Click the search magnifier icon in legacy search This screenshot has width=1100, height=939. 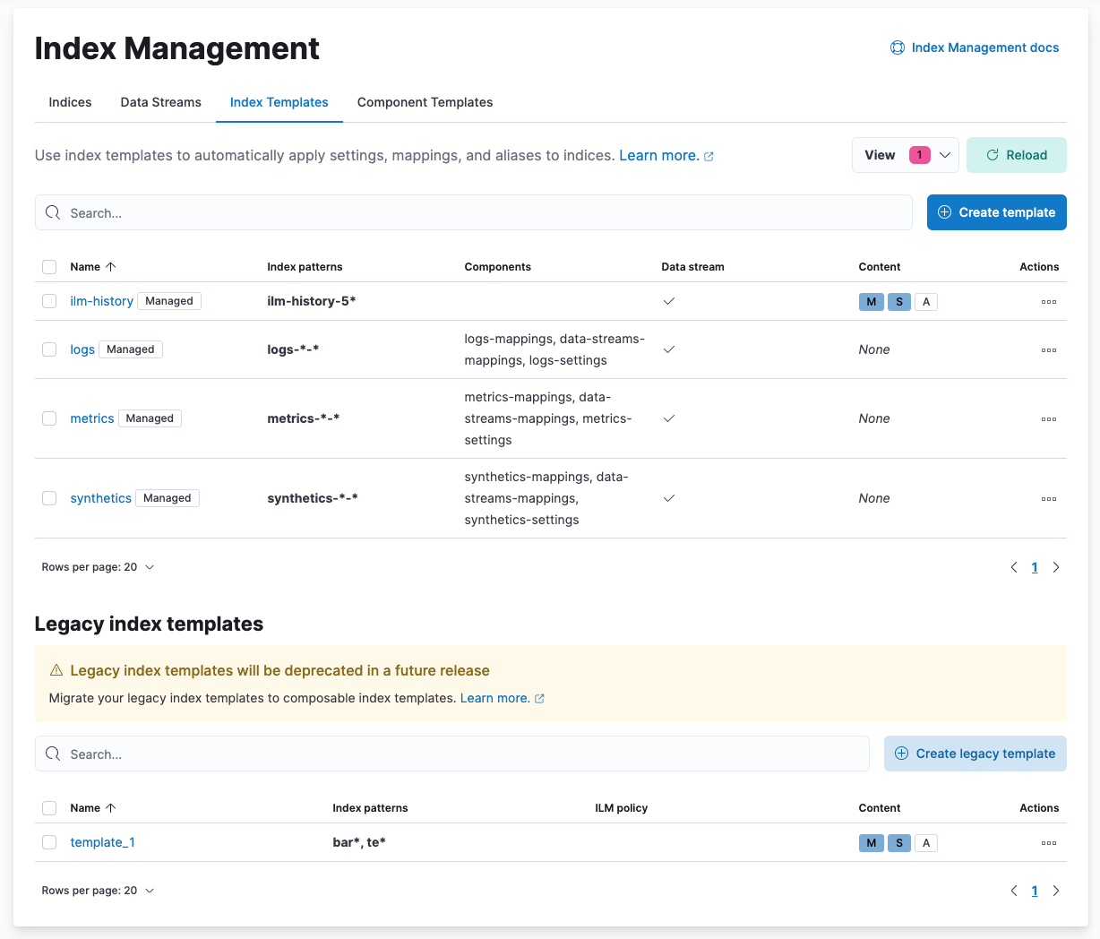click(x=53, y=754)
